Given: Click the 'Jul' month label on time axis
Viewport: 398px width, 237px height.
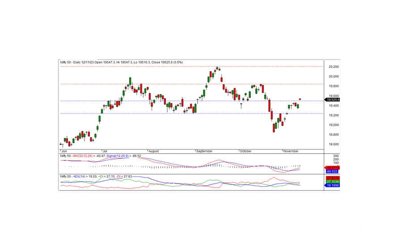Looking at the screenshot, I should tap(105, 151).
